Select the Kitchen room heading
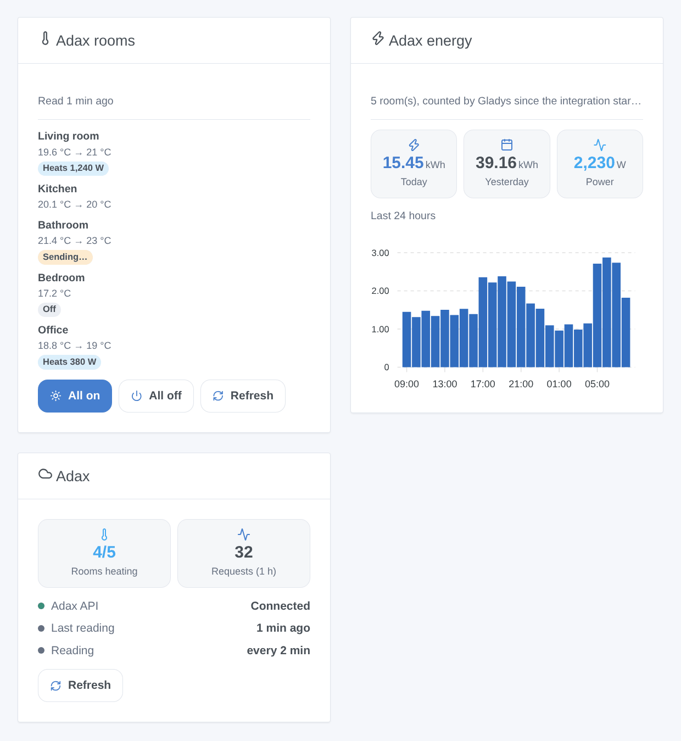Viewport: 681px width, 741px height. [x=57, y=189]
